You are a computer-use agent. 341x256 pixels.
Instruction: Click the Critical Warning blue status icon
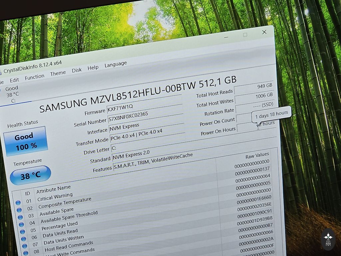point(18,203)
